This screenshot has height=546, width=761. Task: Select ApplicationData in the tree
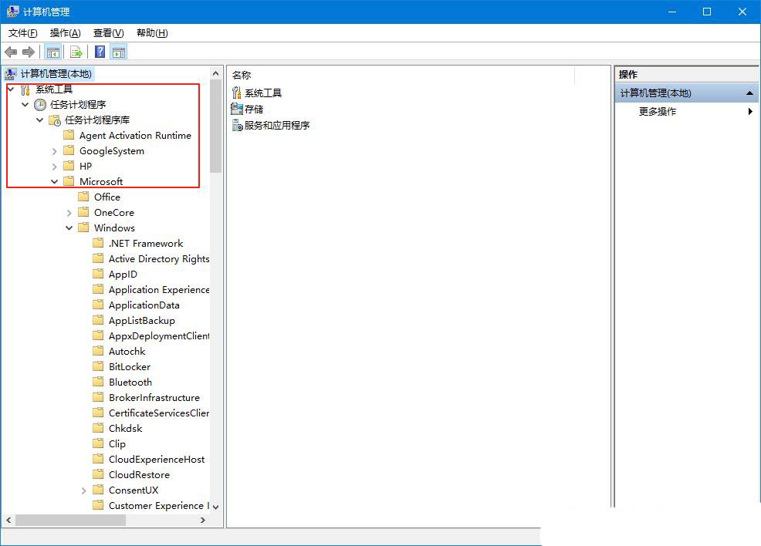[x=144, y=305]
